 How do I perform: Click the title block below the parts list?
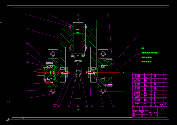pos(150,112)
